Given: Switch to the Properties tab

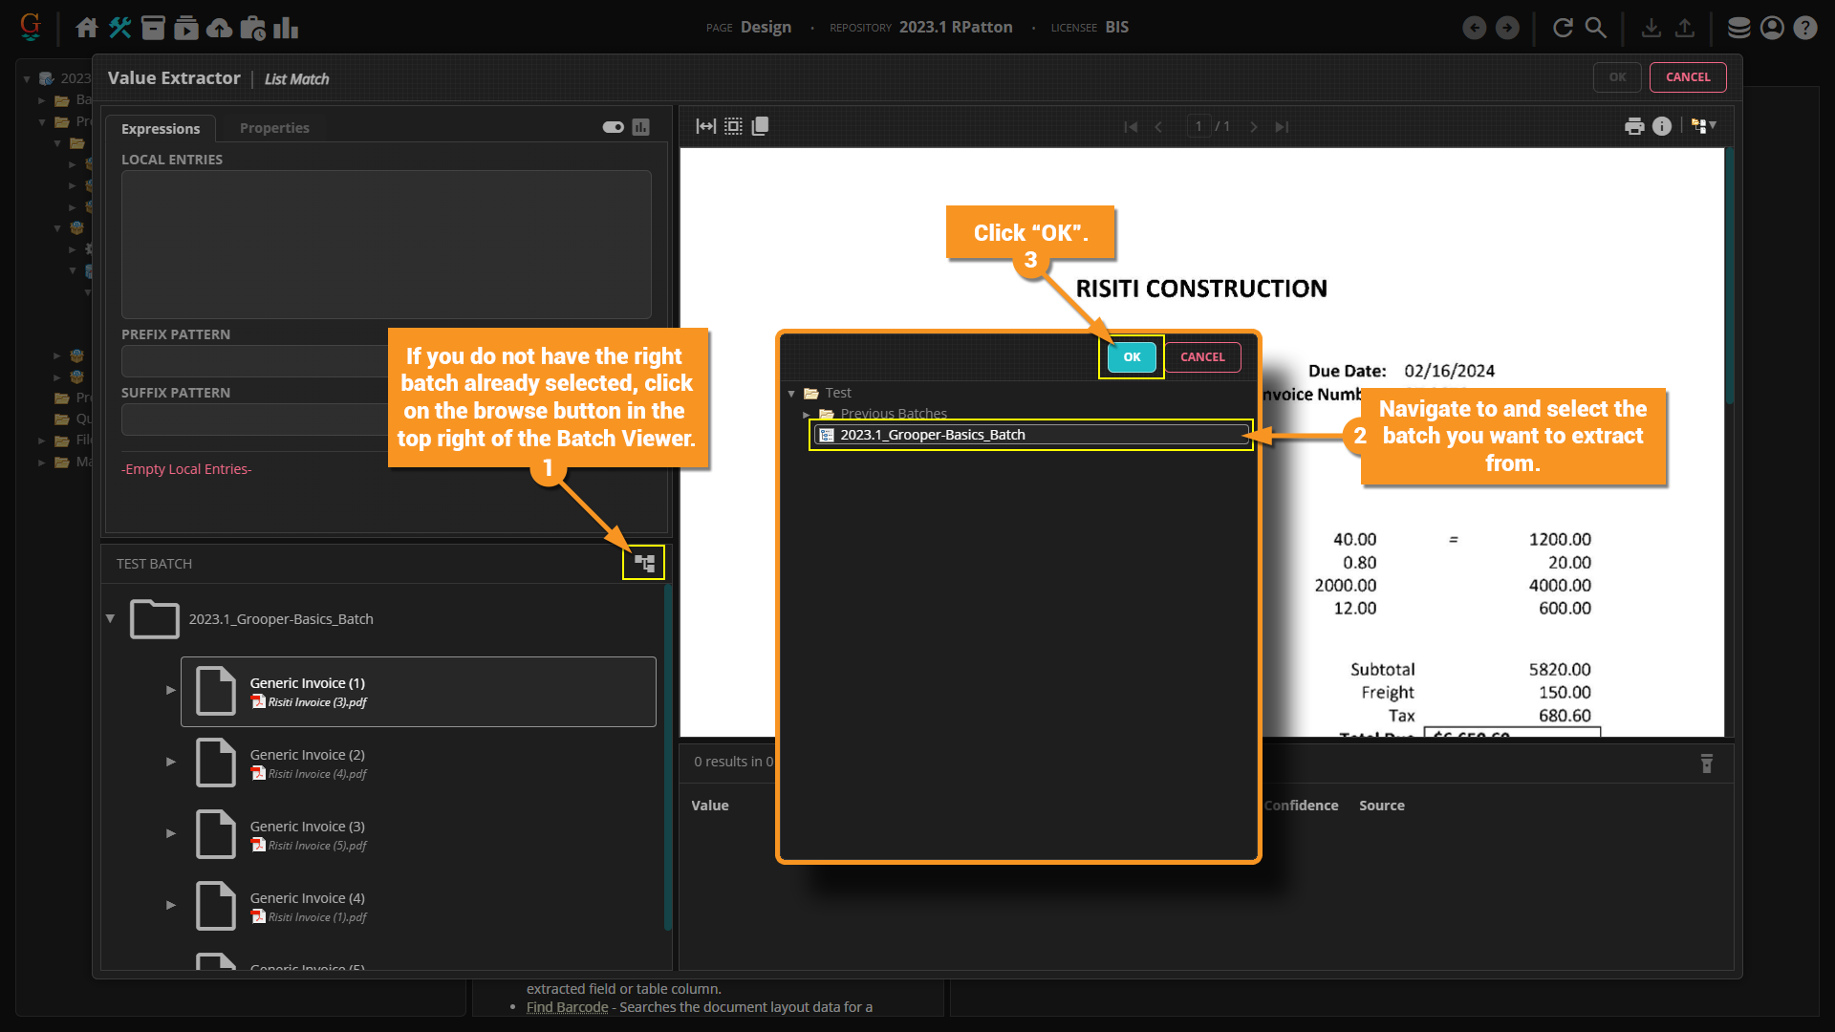Looking at the screenshot, I should pyautogui.click(x=274, y=128).
